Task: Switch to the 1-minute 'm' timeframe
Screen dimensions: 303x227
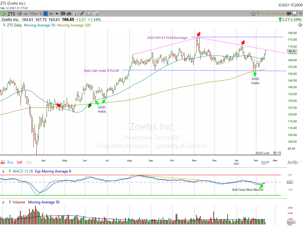Action: [x=26, y=14]
